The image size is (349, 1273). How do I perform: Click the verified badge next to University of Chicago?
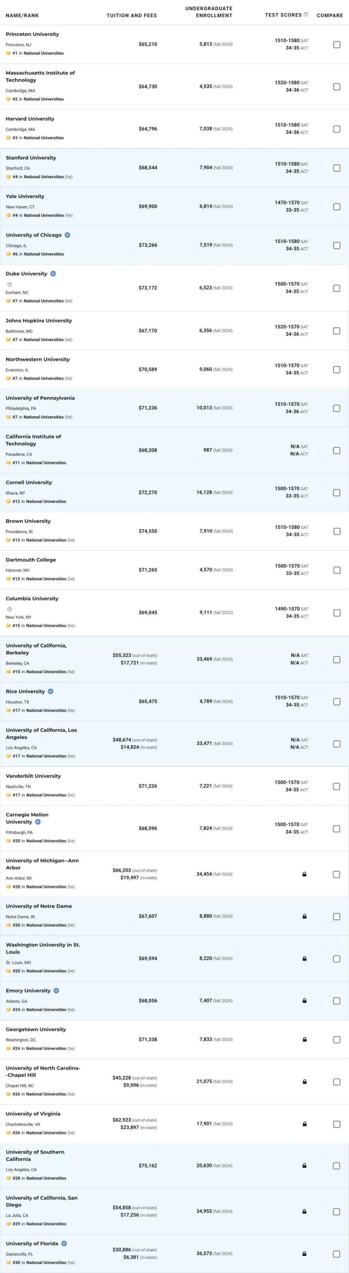click(x=68, y=235)
